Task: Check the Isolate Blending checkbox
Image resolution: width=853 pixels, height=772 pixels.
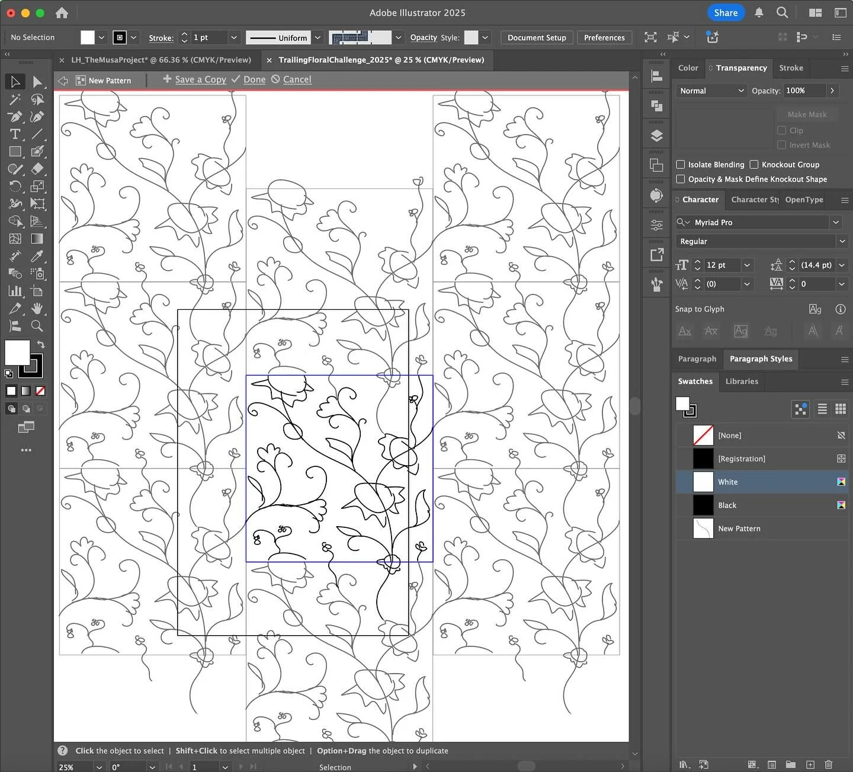Action: [x=681, y=165]
